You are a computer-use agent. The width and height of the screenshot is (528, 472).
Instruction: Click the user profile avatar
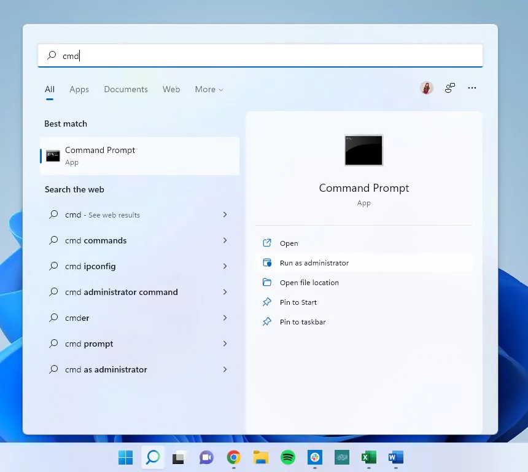(426, 88)
